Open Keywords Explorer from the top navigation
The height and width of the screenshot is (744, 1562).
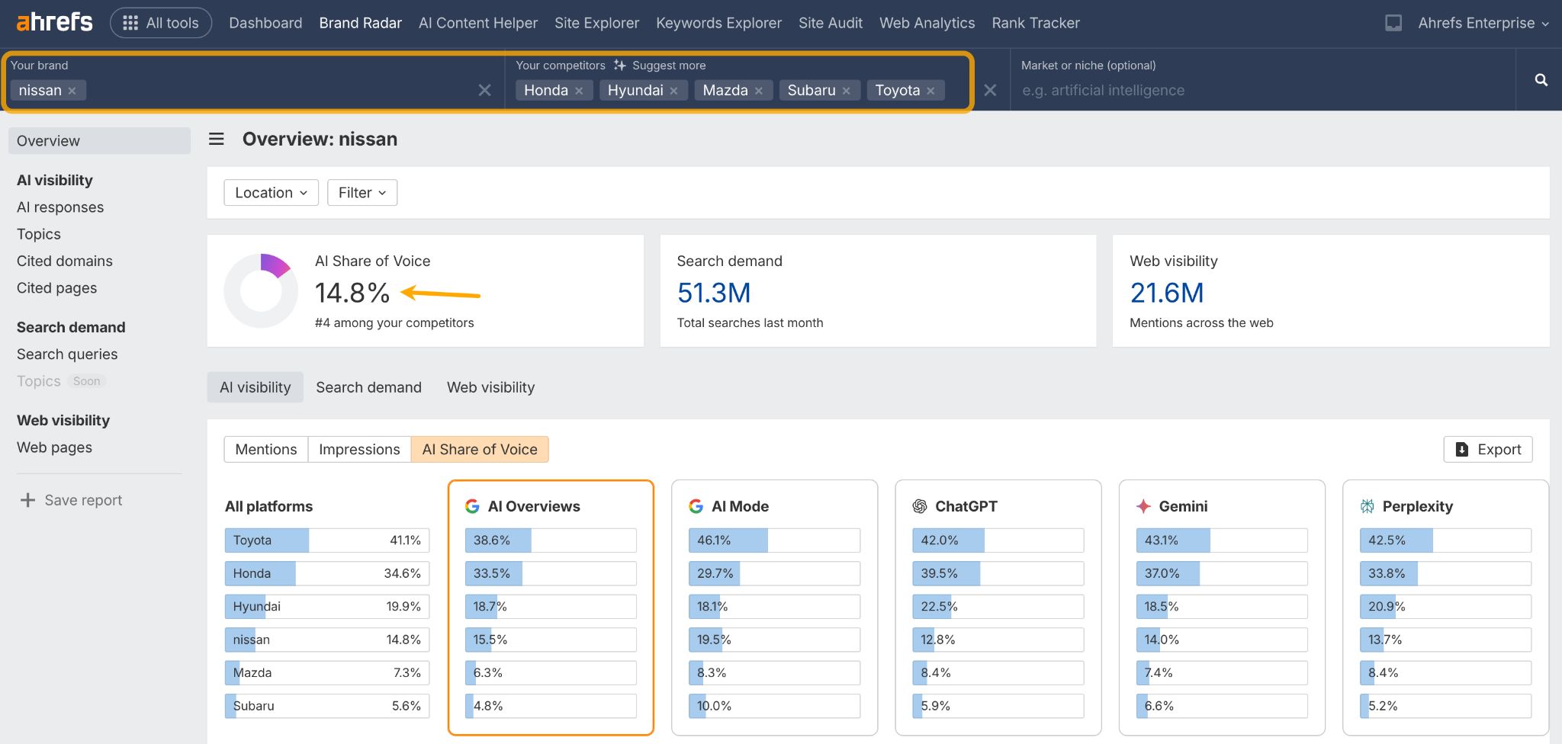pyautogui.click(x=718, y=23)
